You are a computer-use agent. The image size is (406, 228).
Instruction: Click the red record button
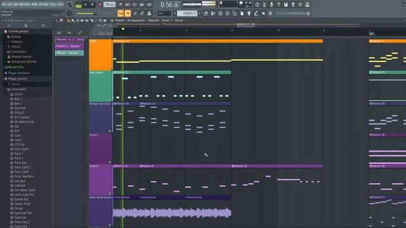point(100,4)
